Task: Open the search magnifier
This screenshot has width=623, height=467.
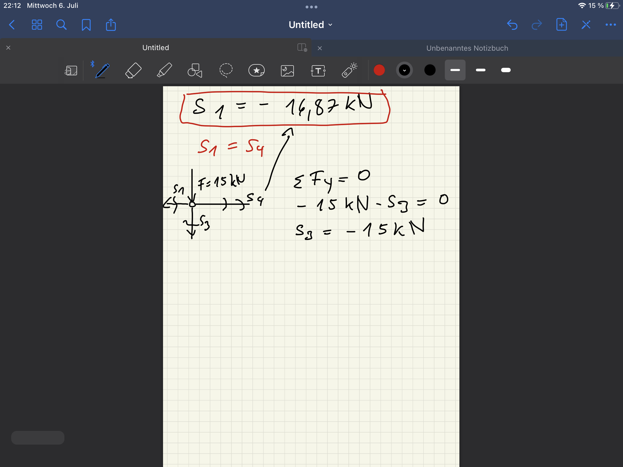Action: click(x=61, y=25)
